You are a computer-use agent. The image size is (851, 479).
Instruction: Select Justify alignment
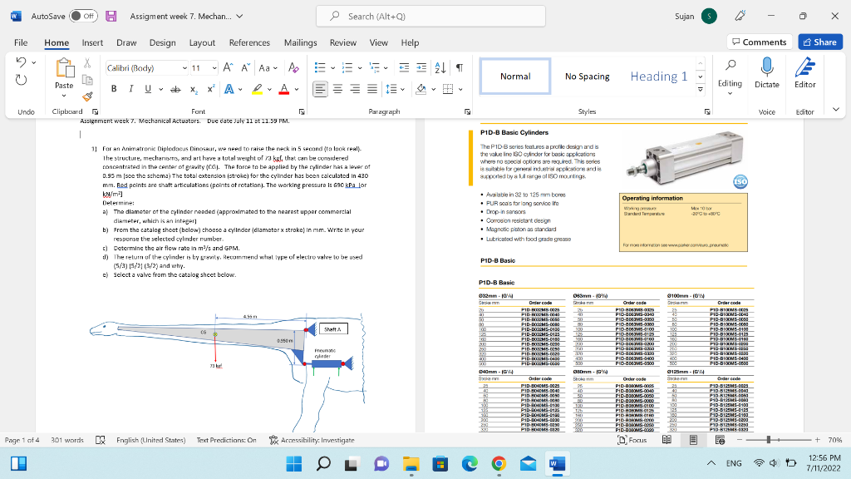(x=372, y=89)
